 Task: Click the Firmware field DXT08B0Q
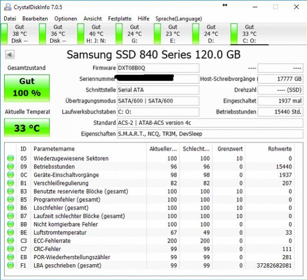tap(158, 68)
